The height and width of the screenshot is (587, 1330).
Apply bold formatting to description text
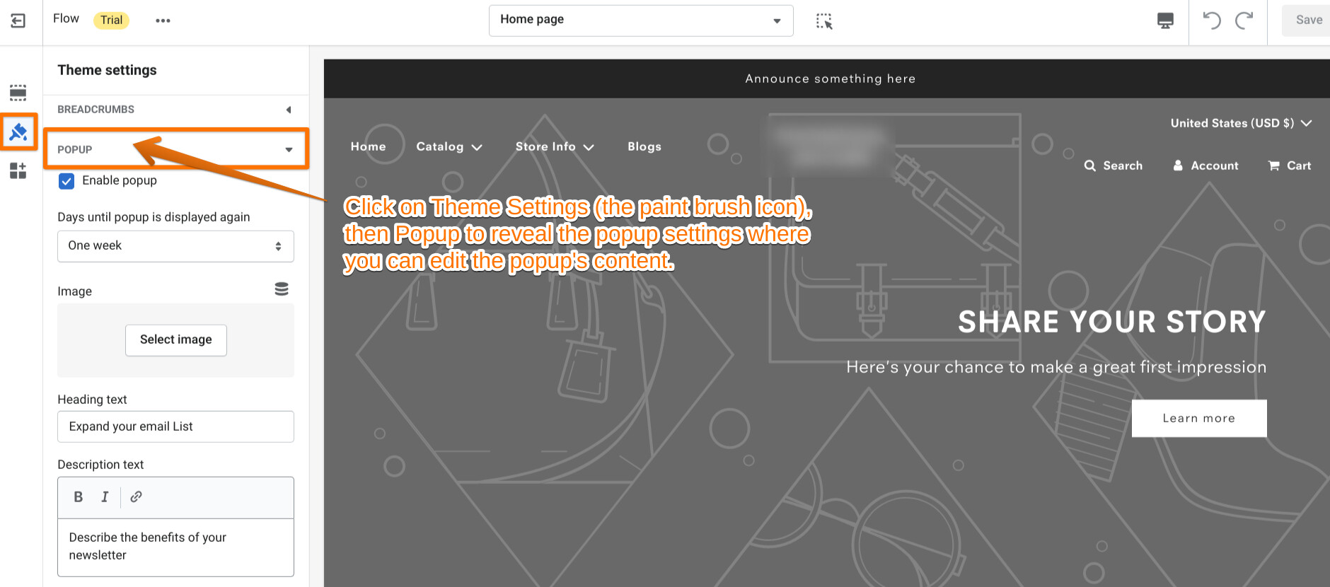[79, 496]
